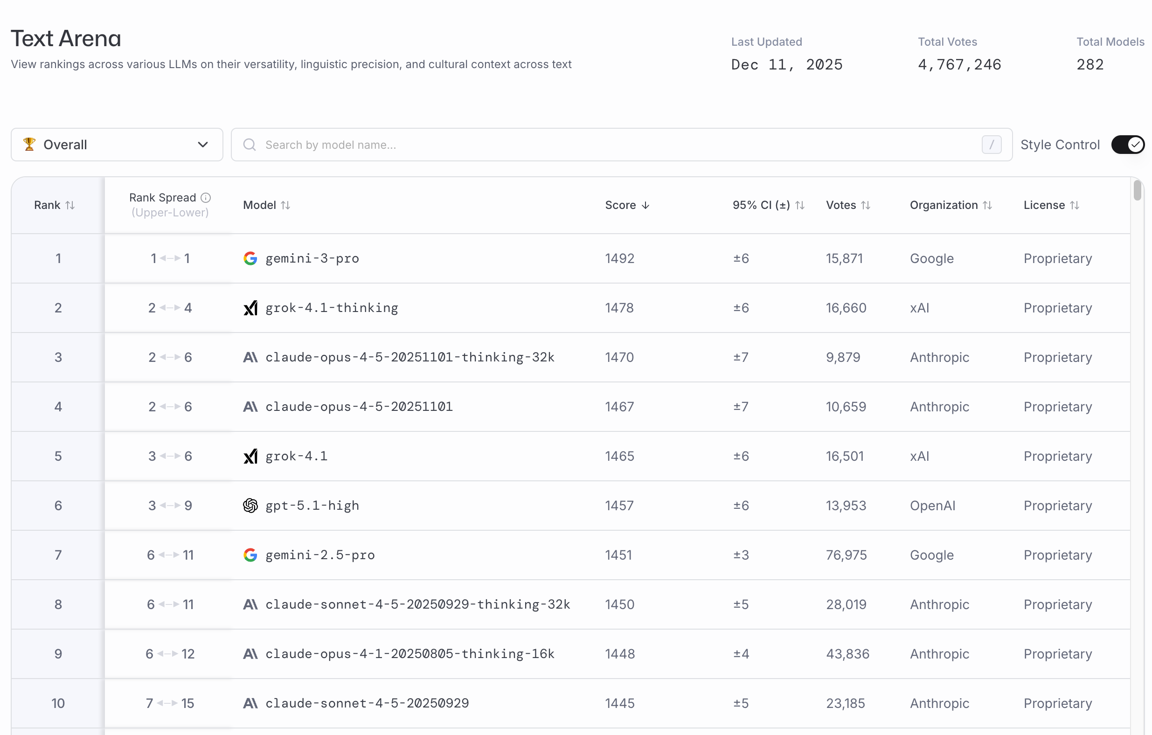The image size is (1152, 735).
Task: Click the table's vertical scrollbar thumb
Action: tap(1138, 190)
